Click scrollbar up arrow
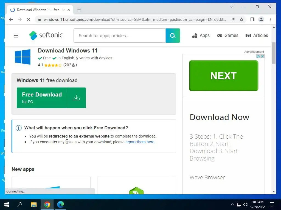 [274, 27]
